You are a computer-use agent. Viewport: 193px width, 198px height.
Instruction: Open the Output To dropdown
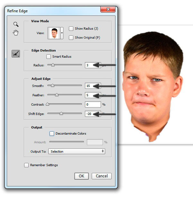[x=77, y=151]
